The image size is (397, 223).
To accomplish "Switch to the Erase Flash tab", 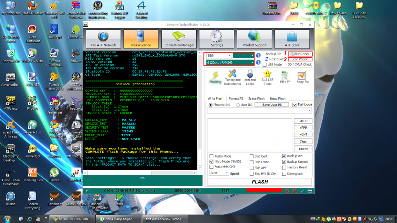I will point(256,99).
